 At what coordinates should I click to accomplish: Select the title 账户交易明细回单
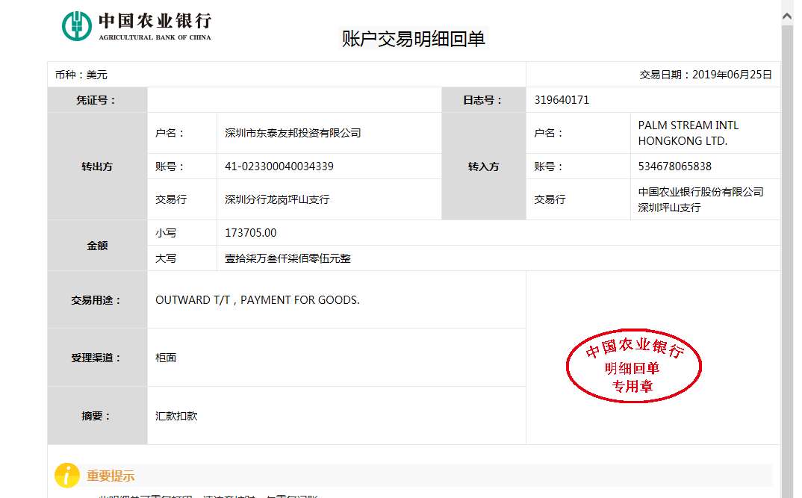point(413,39)
